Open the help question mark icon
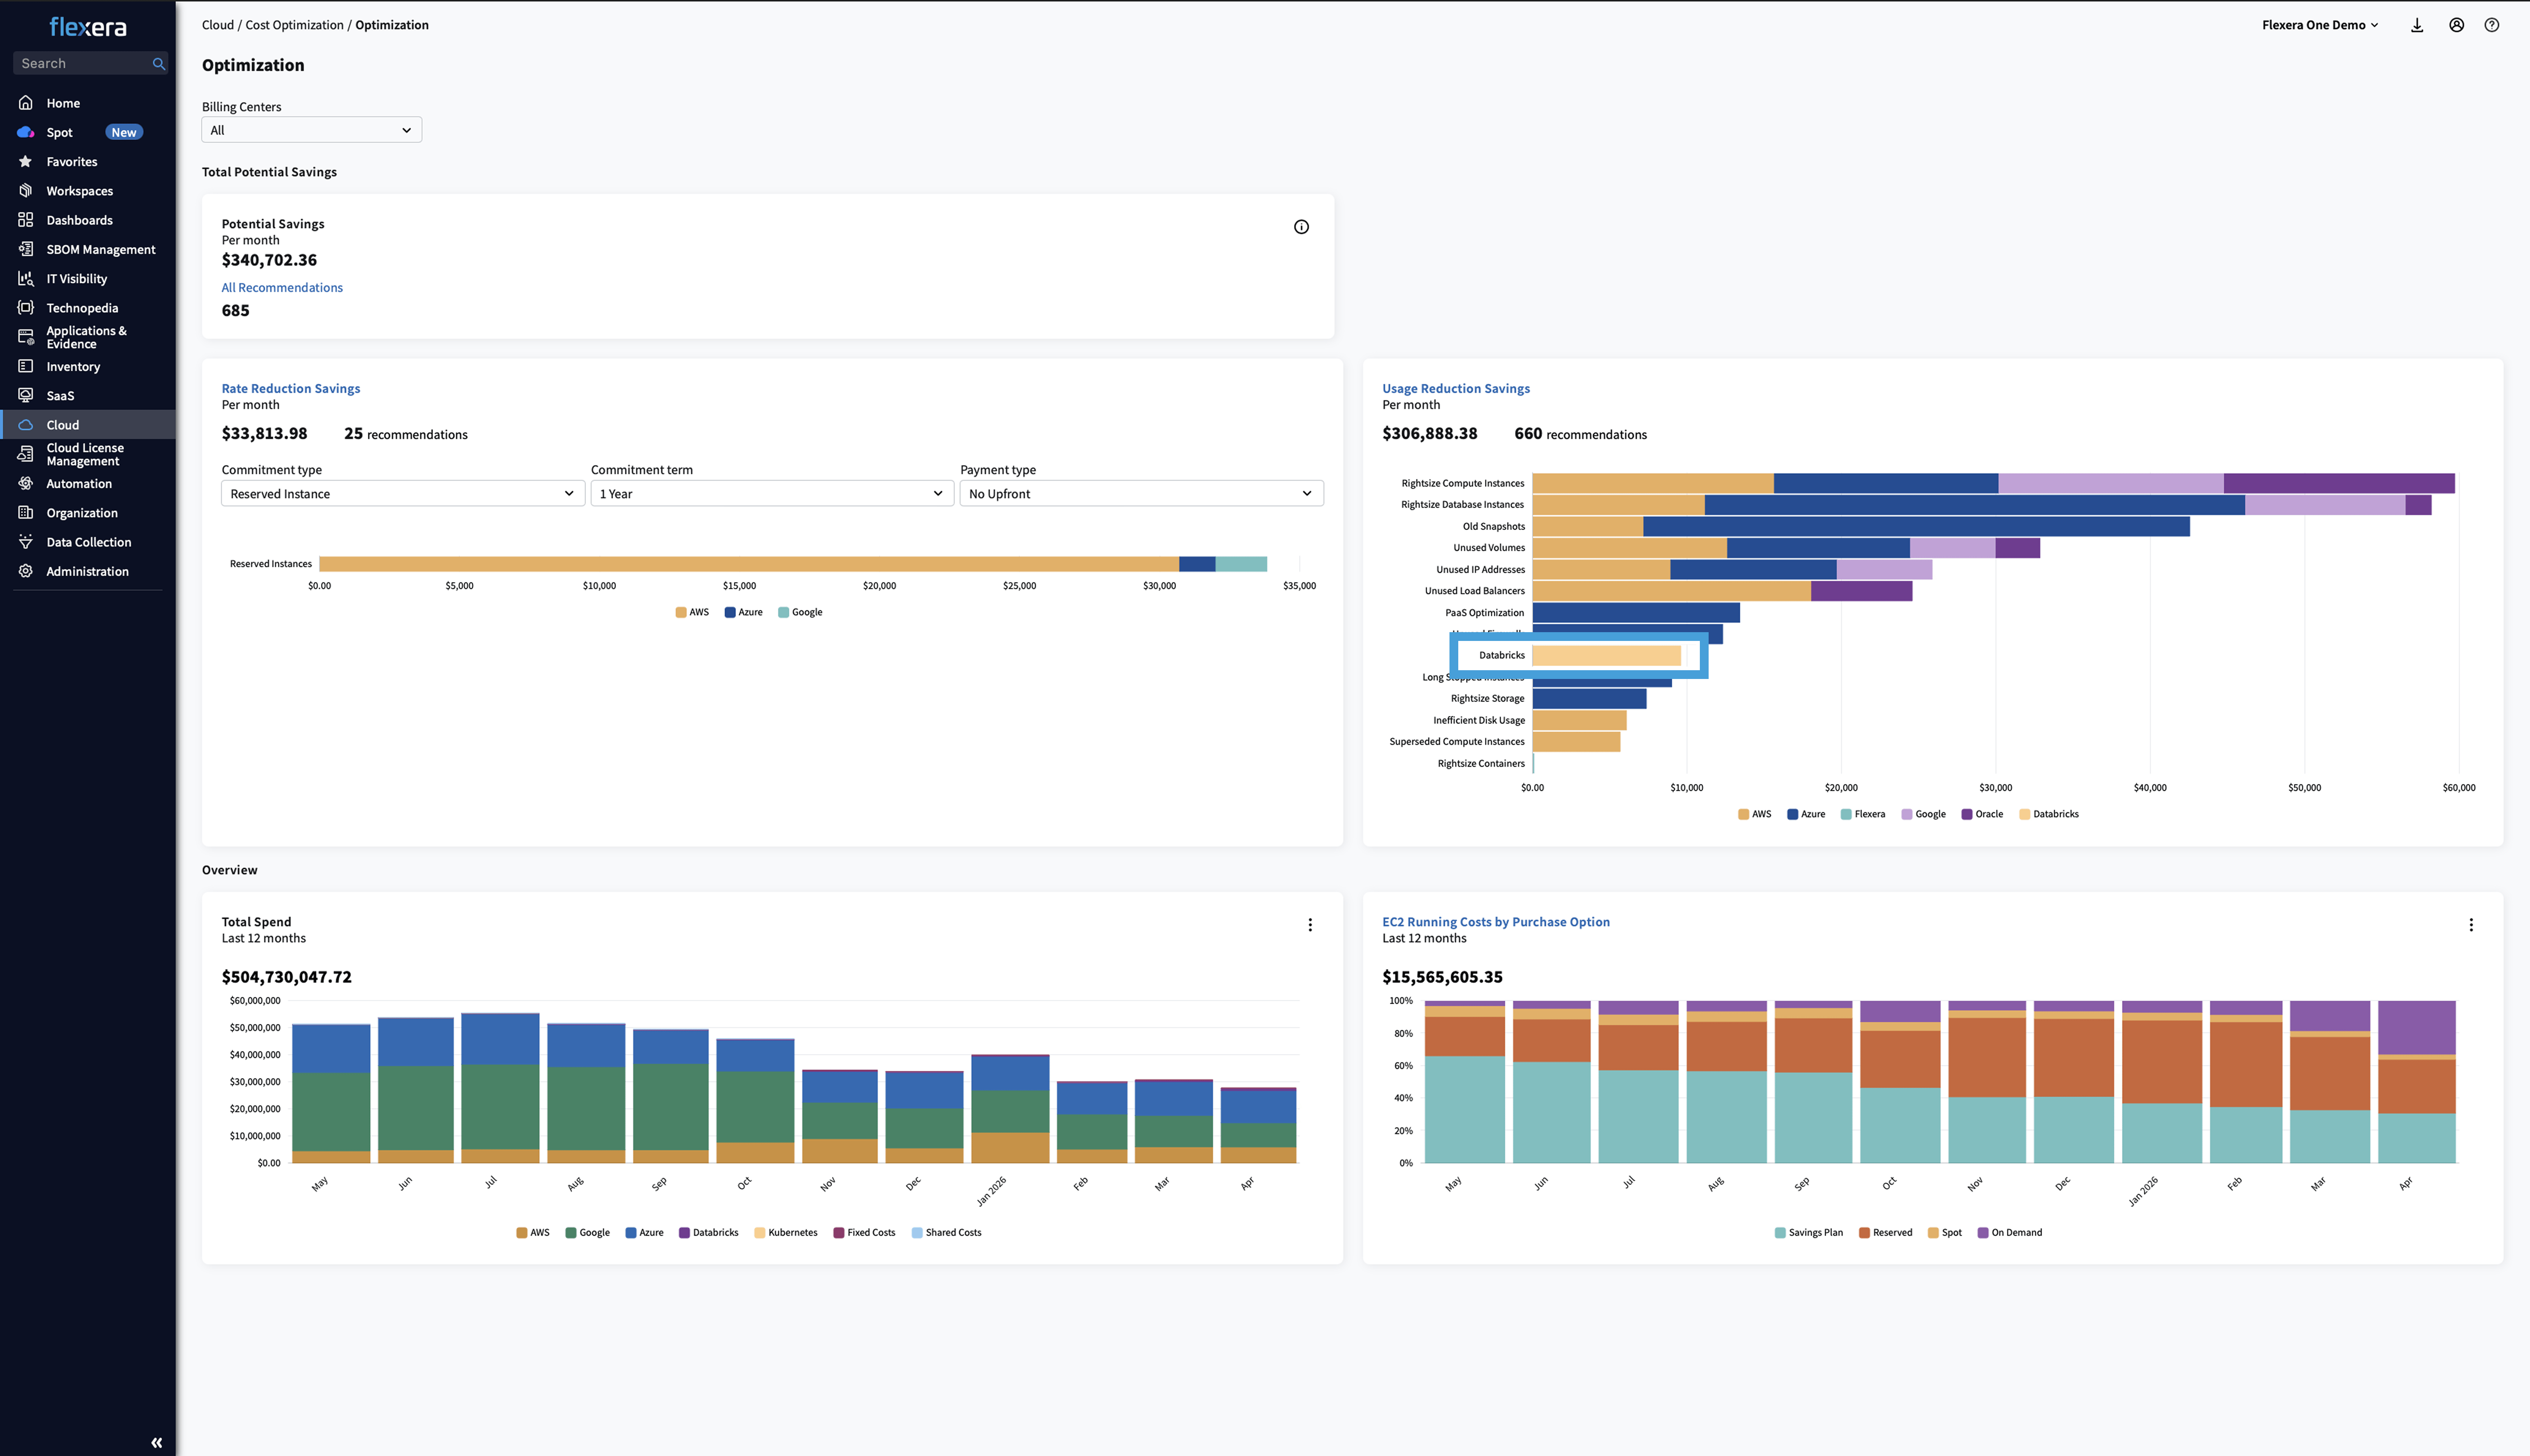The width and height of the screenshot is (2530, 1456). (2491, 25)
